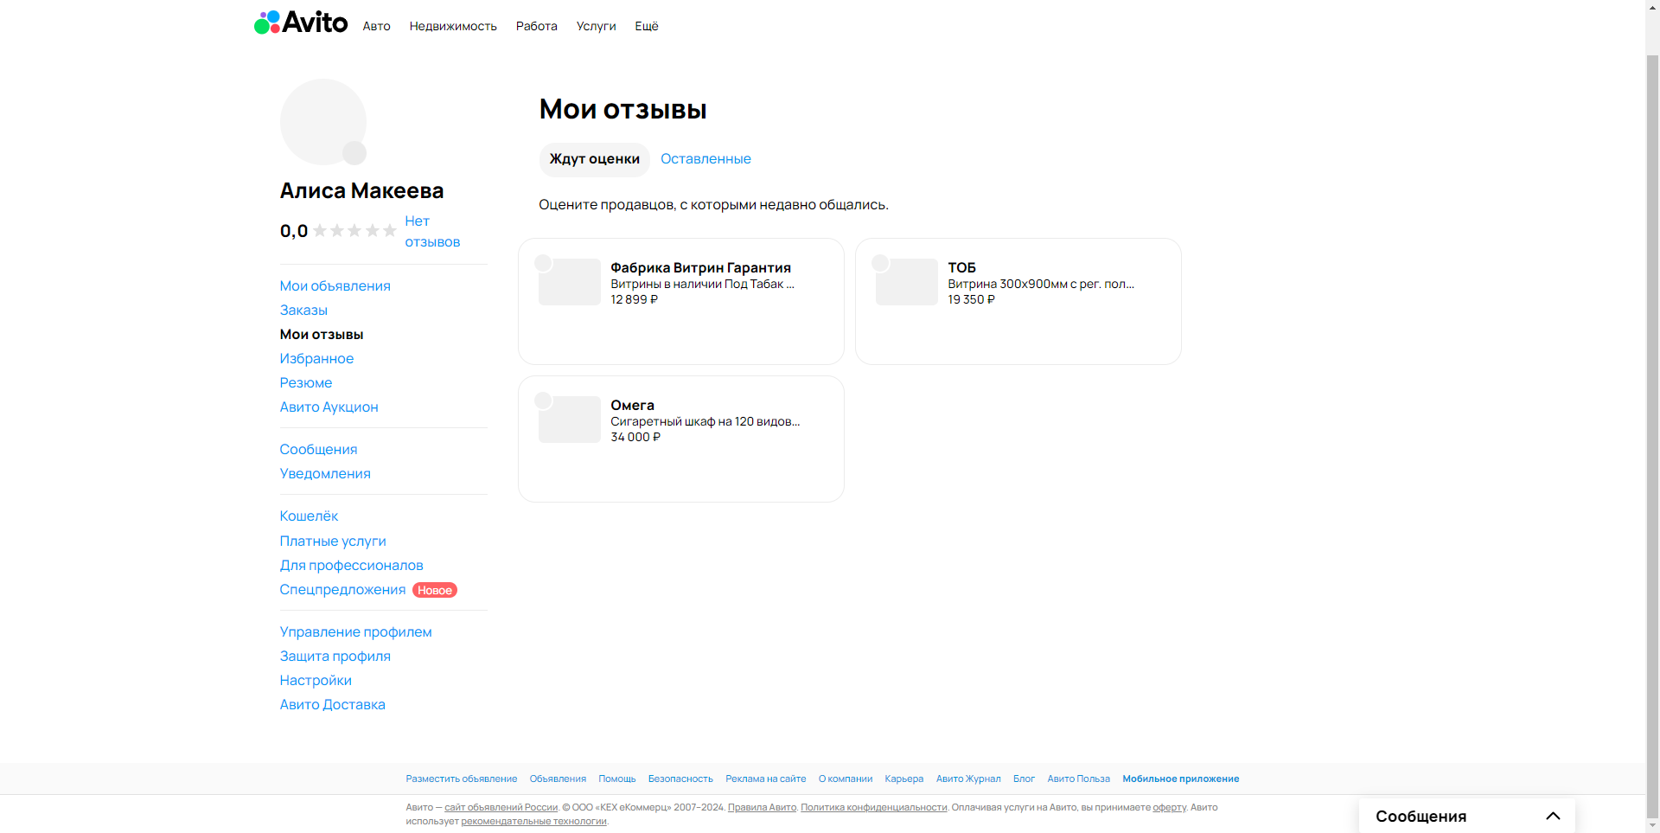
Task: Open сайт объявлений России footer link
Action: pos(501,808)
